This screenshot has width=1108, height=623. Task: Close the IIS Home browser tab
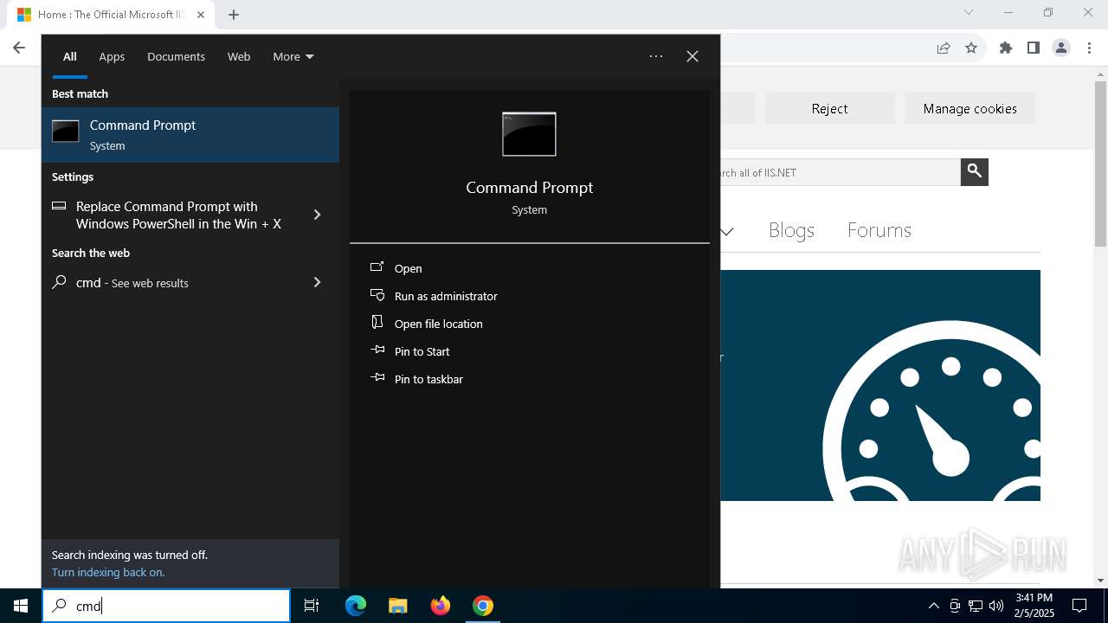201,15
